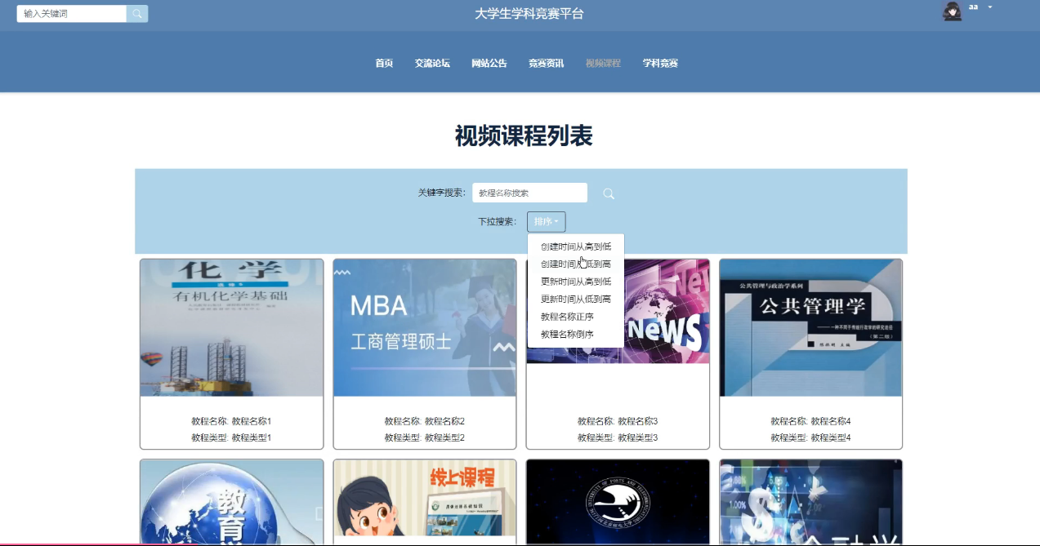Go to 首页 in navigation
This screenshot has width=1040, height=546.
coord(384,63)
